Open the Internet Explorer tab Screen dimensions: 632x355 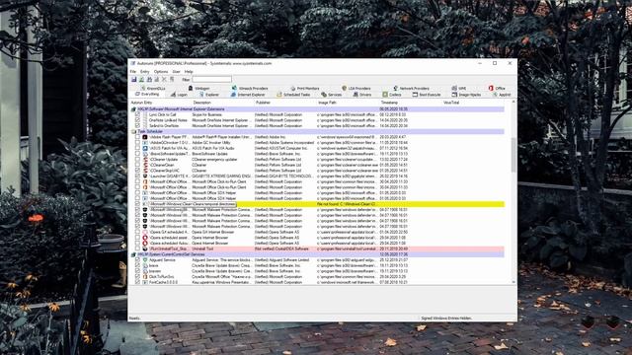[248, 95]
